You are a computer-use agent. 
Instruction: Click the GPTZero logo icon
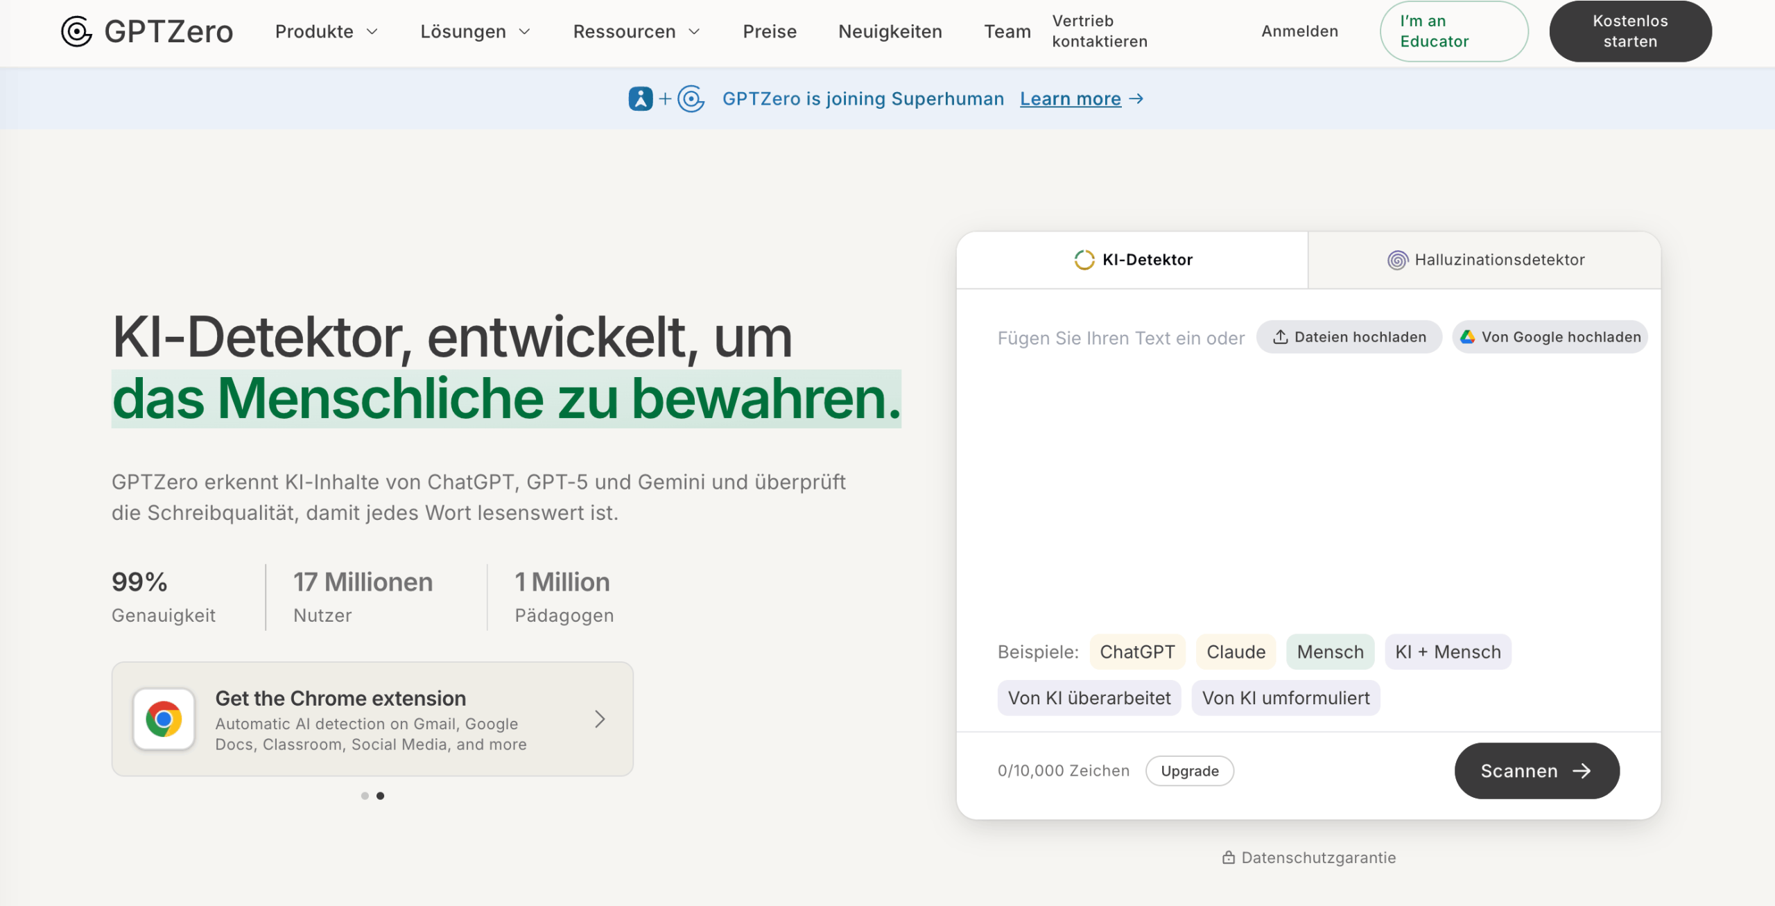click(76, 31)
